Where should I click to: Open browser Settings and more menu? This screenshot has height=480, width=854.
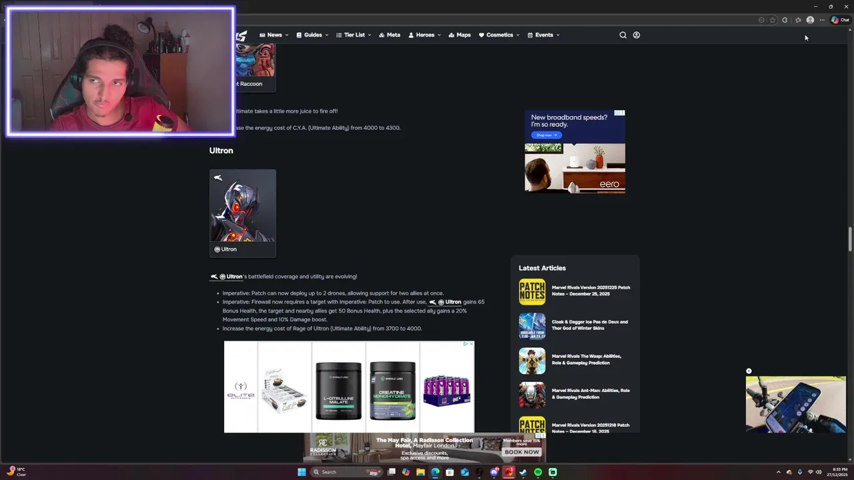[x=822, y=20]
